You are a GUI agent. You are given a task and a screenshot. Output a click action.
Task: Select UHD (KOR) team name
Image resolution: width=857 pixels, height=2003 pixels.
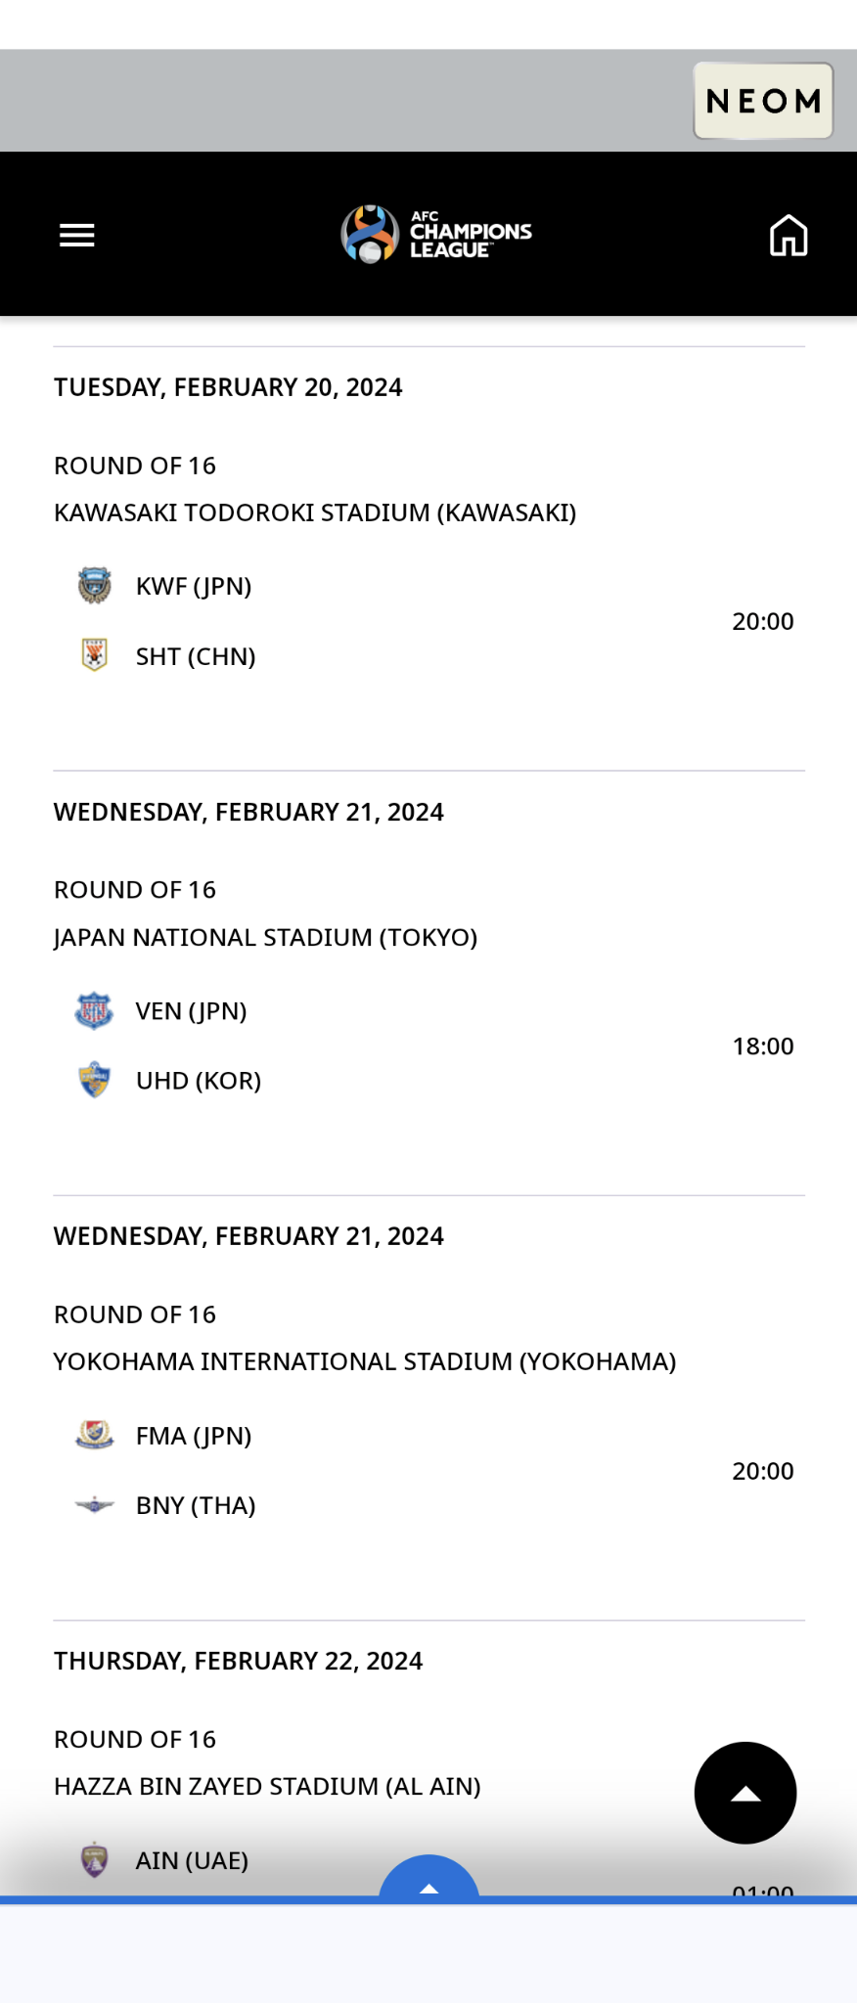[199, 1081]
